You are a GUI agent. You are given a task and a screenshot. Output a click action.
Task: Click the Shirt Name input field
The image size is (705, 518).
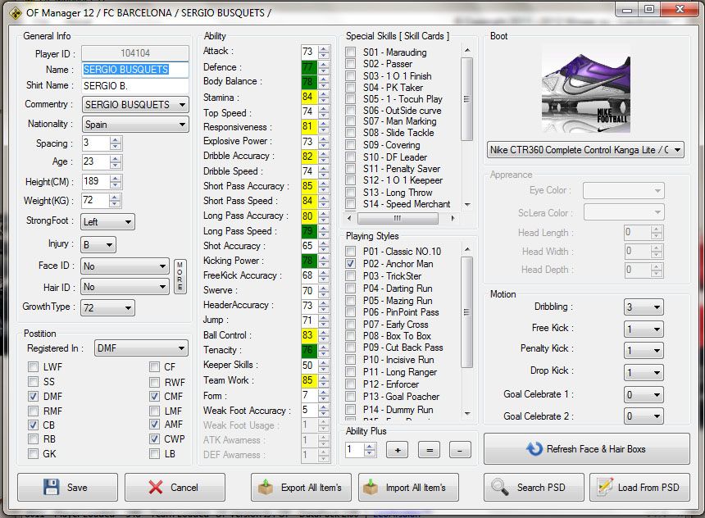tap(134, 85)
